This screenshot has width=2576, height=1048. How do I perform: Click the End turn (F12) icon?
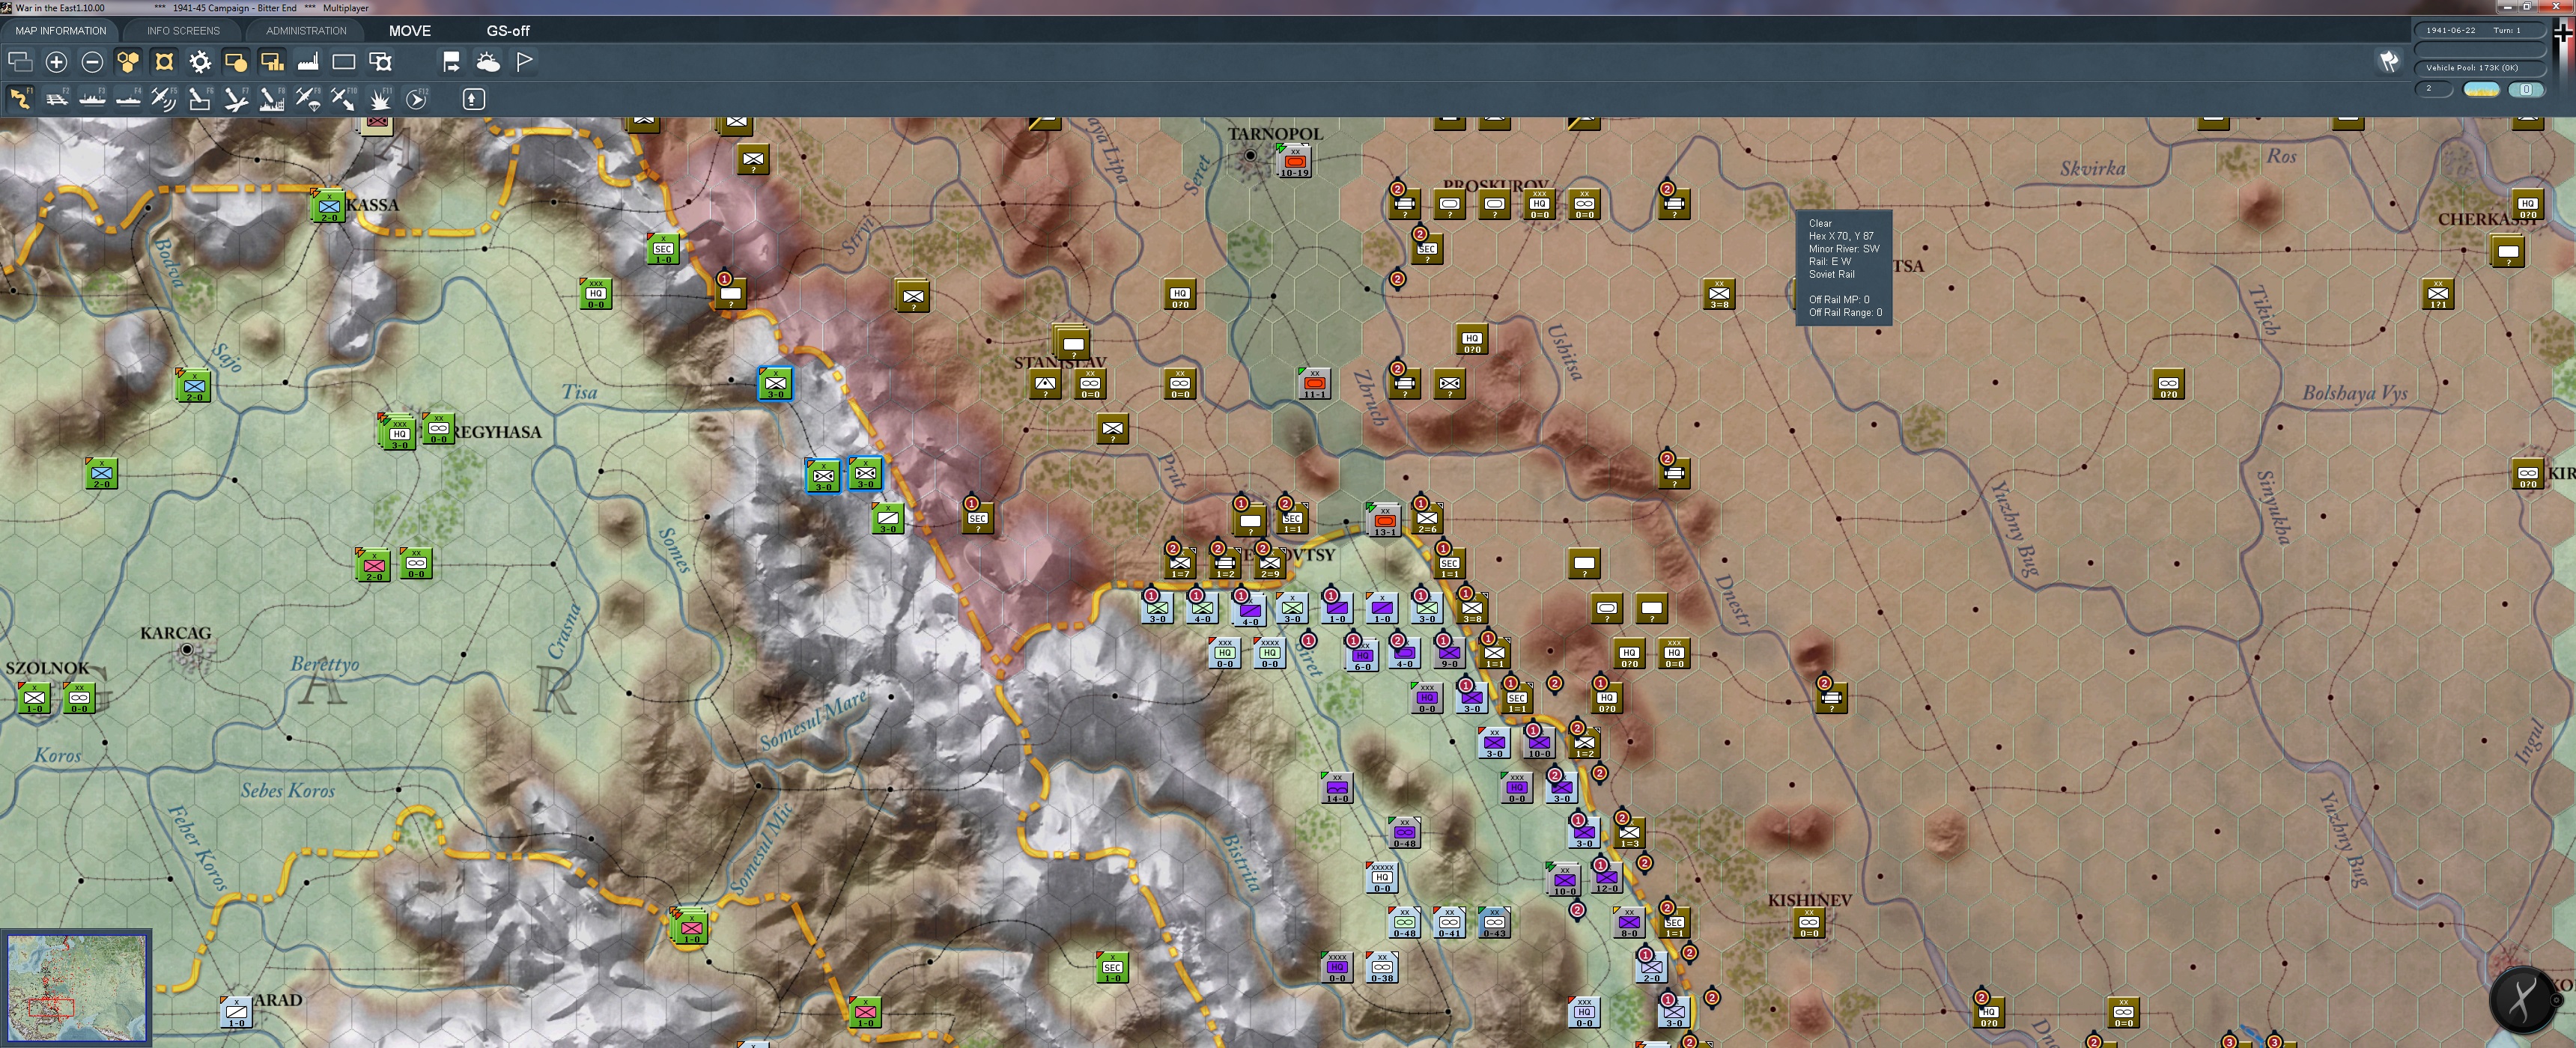(x=416, y=98)
